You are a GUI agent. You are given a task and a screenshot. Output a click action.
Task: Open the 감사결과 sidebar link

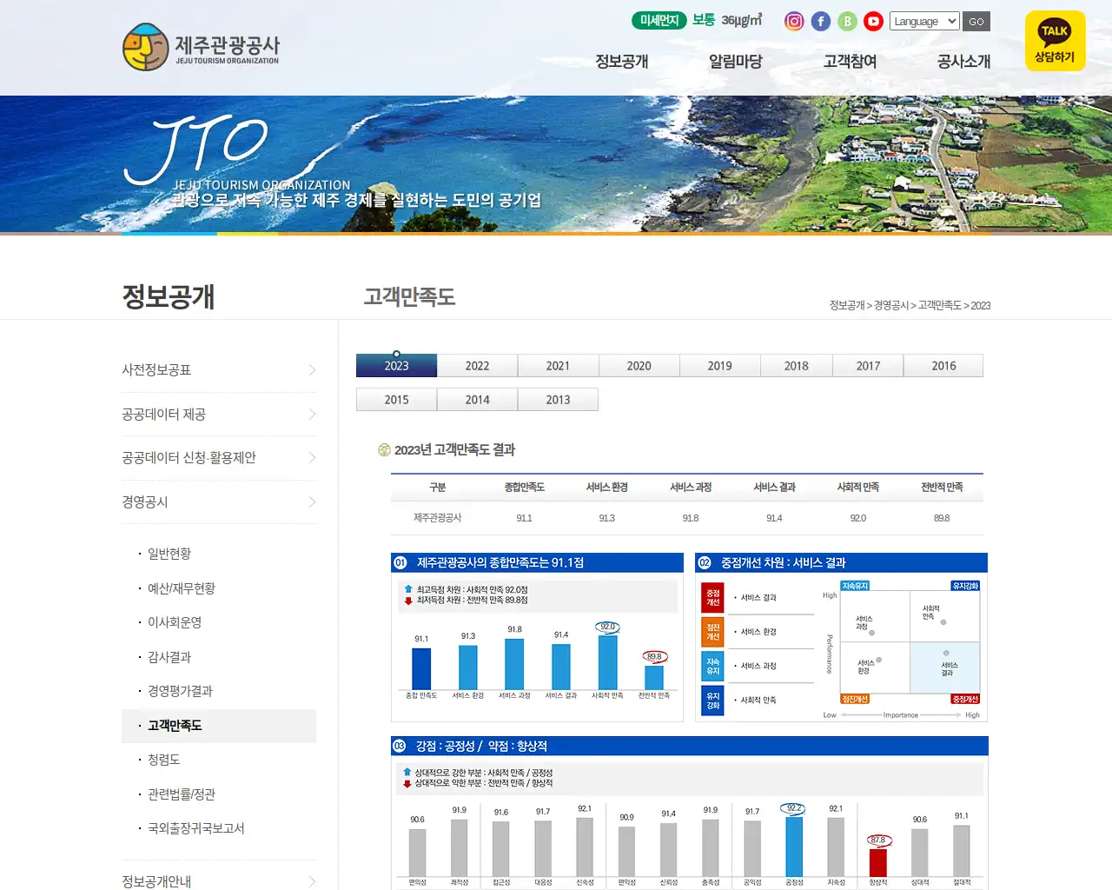click(x=168, y=657)
